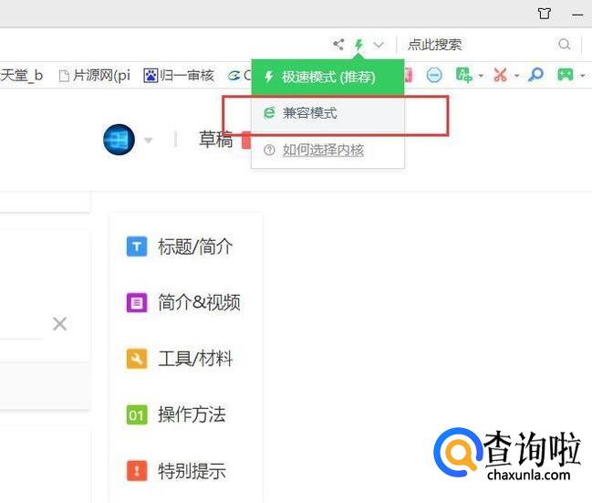Screen dimensions: 592x503
Task: Select 极速模式 (推荐) option
Action: pos(327,77)
